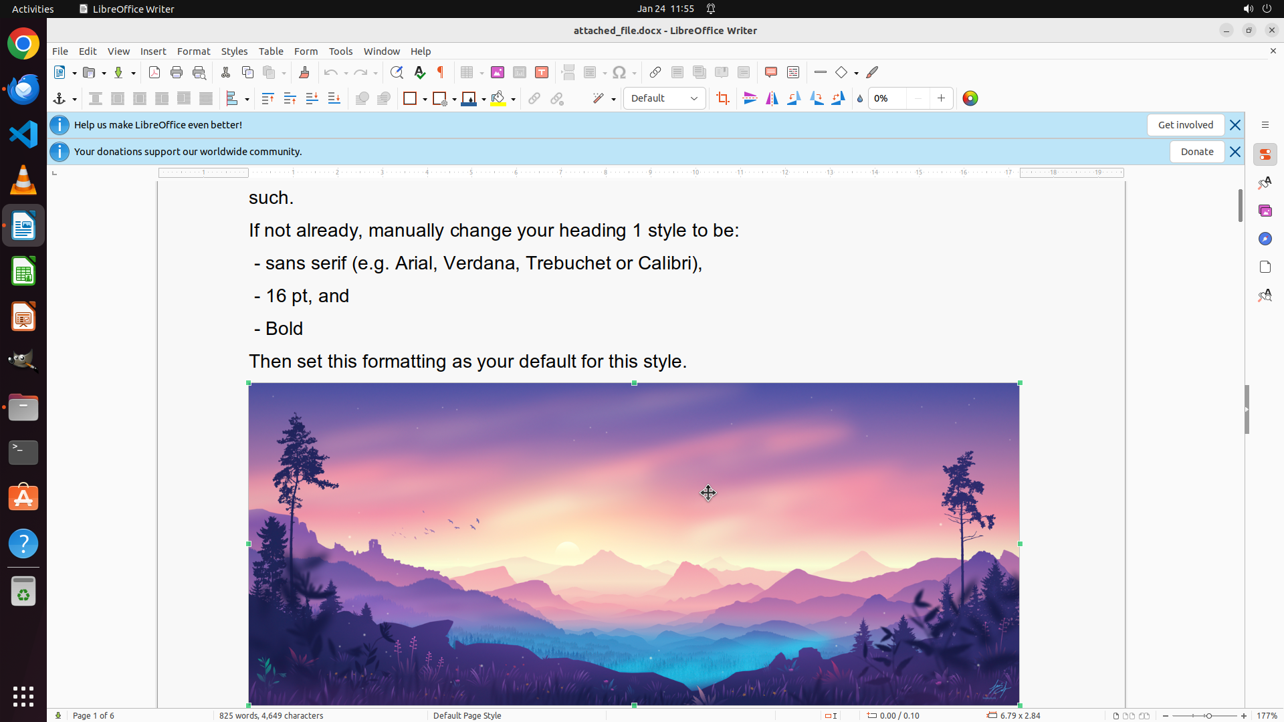This screenshot has height=722, width=1284.
Task: Expand the area fill color dropdown arrow
Action: point(513,99)
